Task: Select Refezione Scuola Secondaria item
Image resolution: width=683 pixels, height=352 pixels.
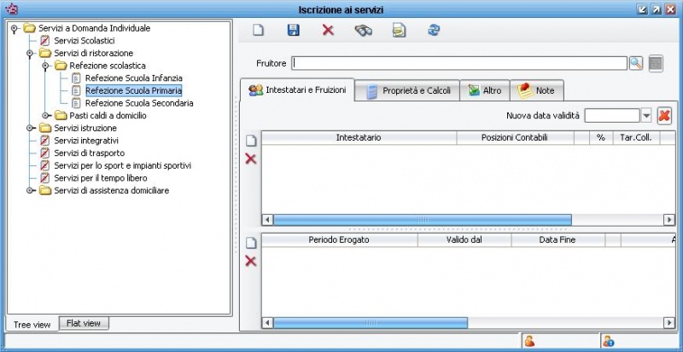Action: [139, 103]
